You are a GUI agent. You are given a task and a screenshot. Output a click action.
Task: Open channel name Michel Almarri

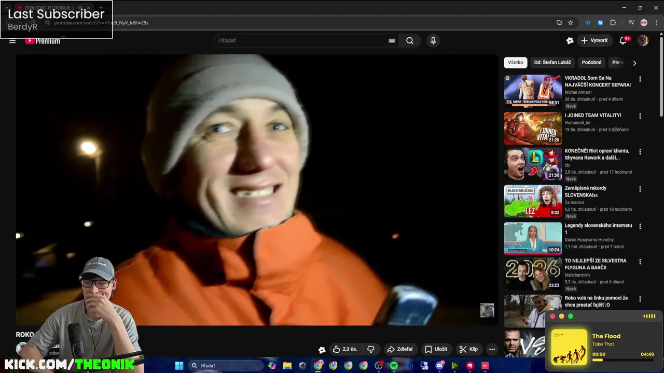578,92
